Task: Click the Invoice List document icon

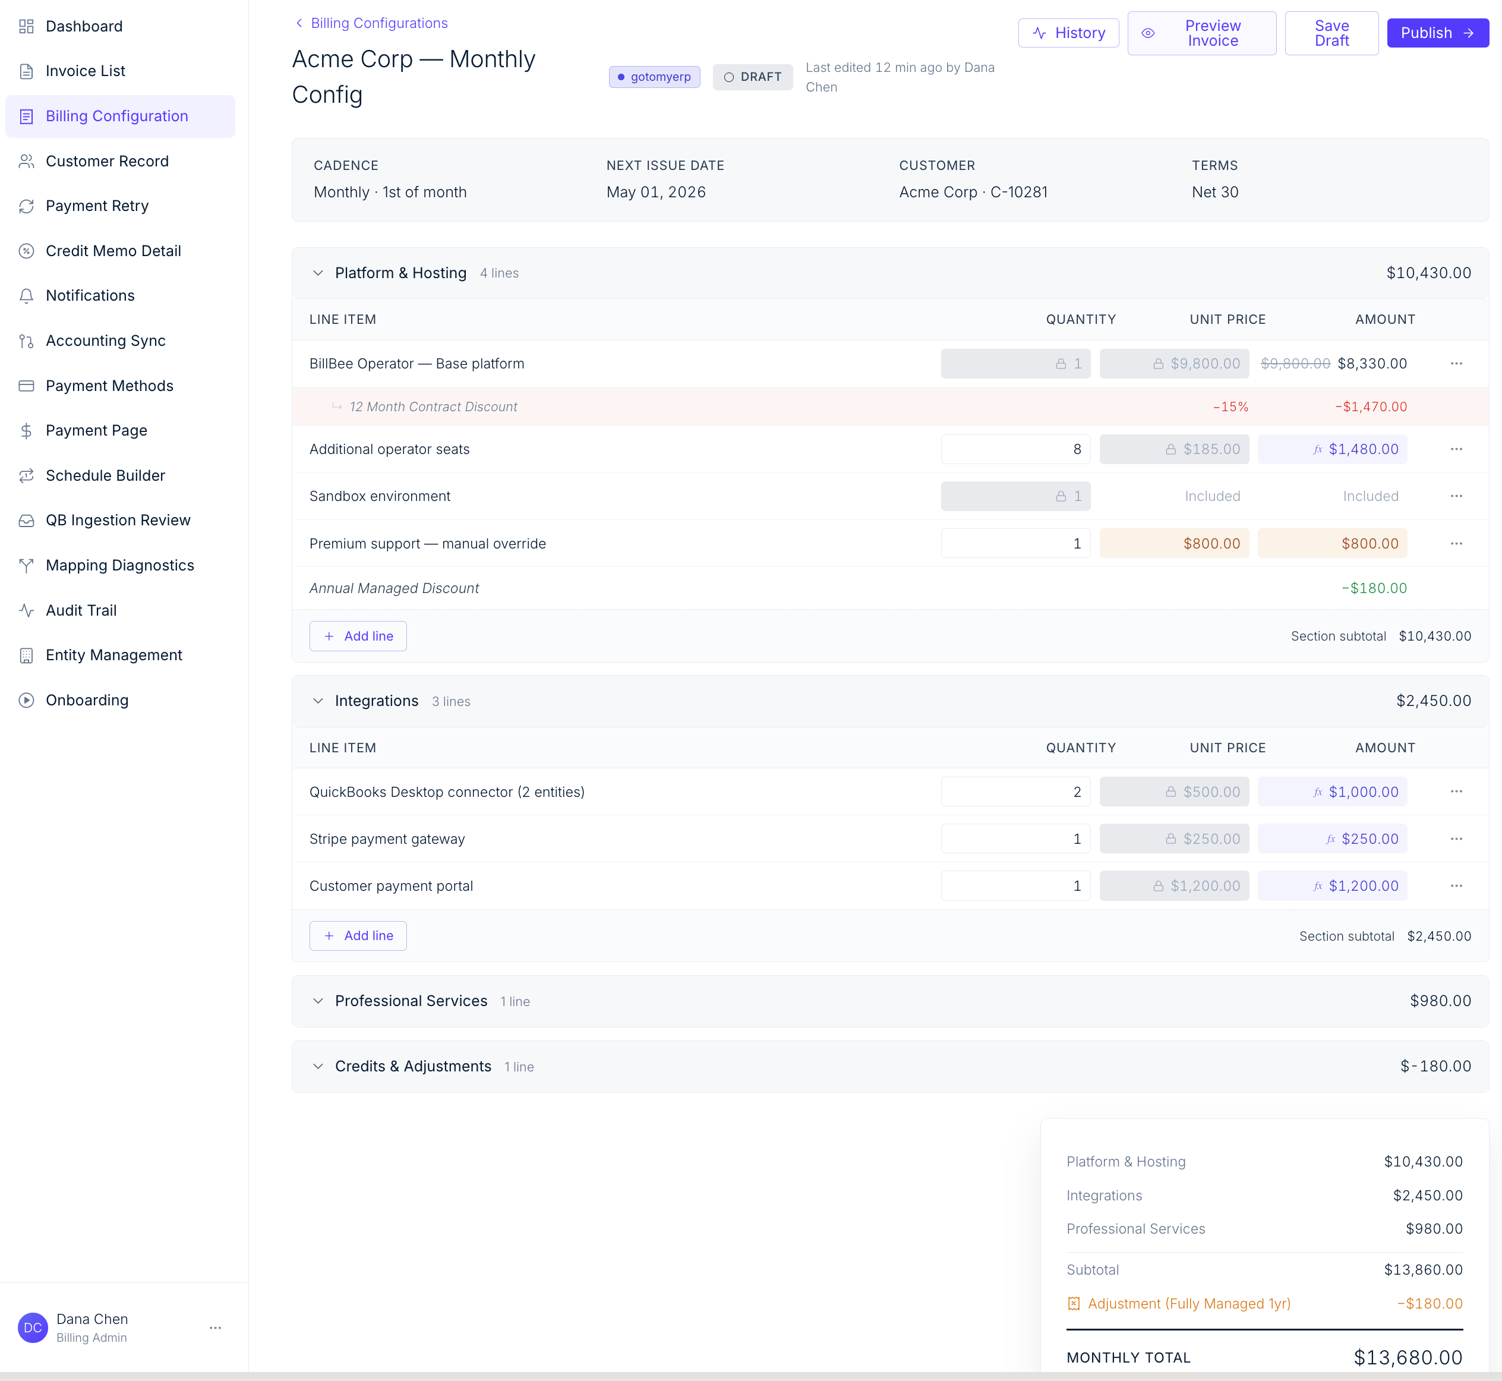Action: tap(26, 71)
